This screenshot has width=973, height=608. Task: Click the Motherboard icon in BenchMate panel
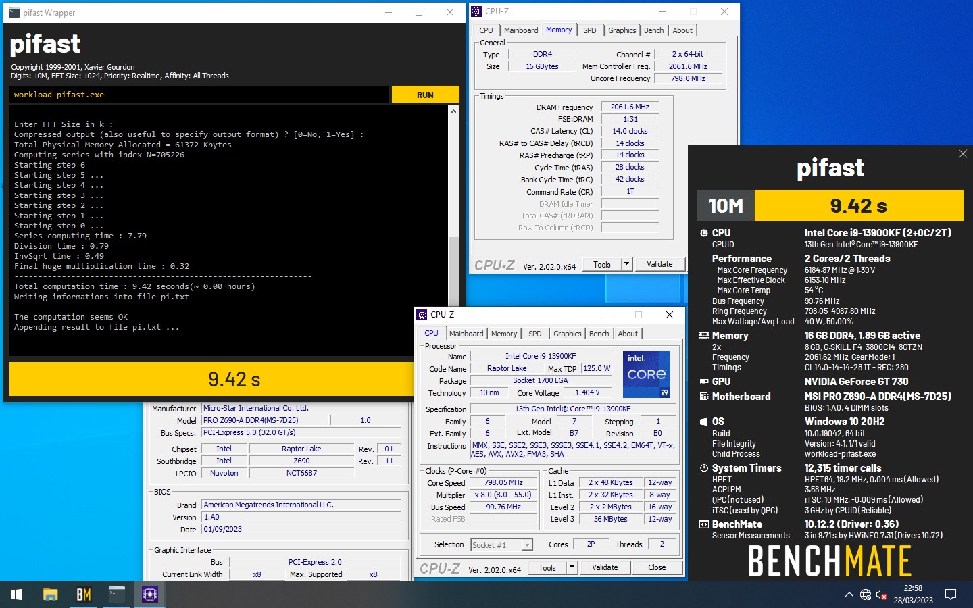click(x=704, y=397)
